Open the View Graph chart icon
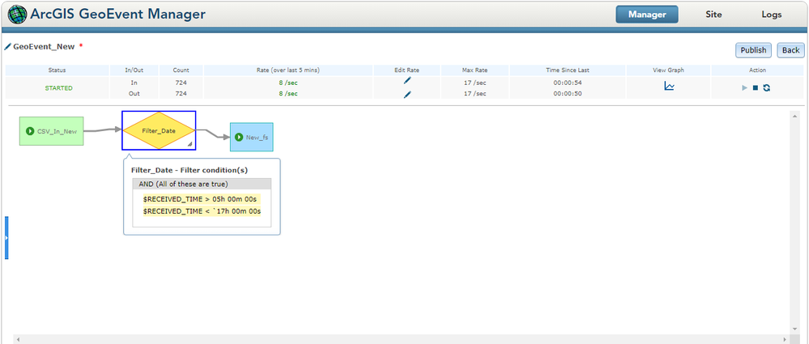Image resolution: width=809 pixels, height=344 pixels. 669,86
